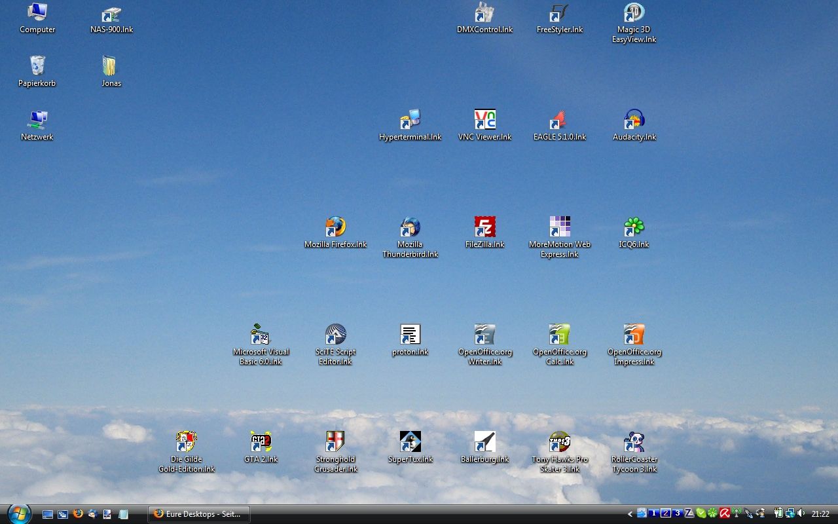Viewport: 838px width, 524px height.
Task: Open the Windows Start menu orb
Action: pos(19,514)
